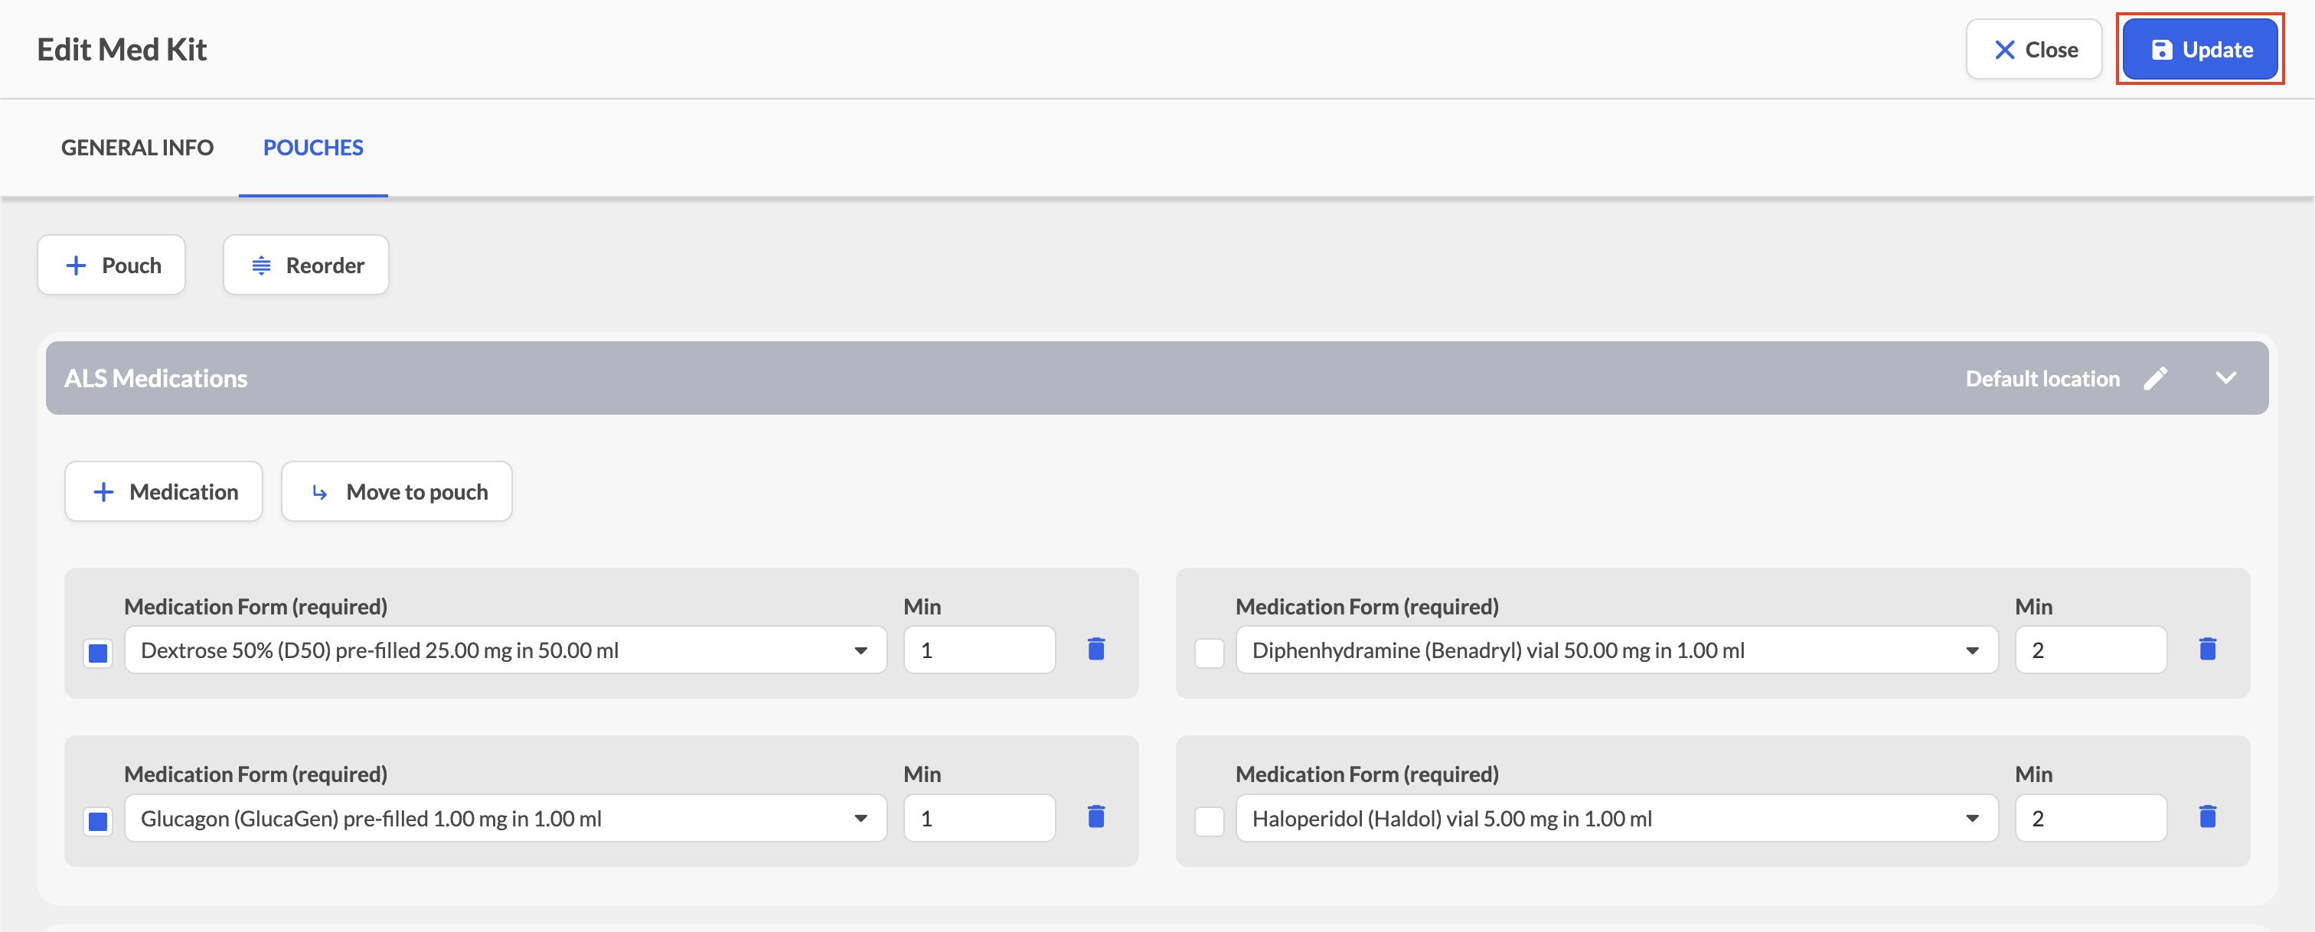Focus the Min field for Glucagon
The image size is (2315, 932).
tap(978, 818)
